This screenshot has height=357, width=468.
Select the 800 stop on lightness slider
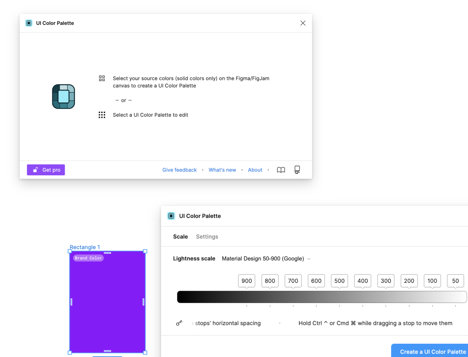coord(270,281)
